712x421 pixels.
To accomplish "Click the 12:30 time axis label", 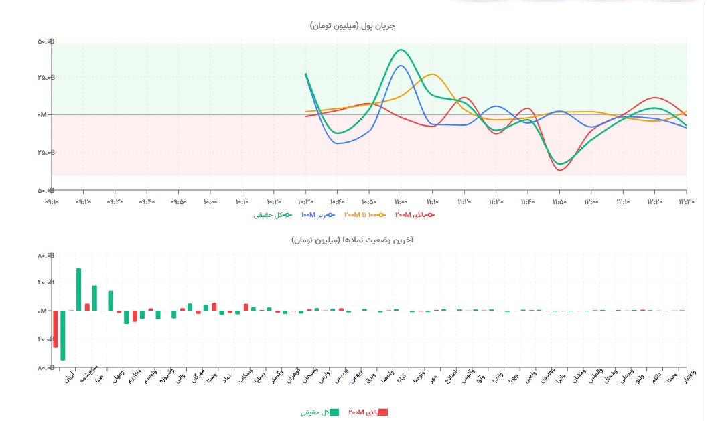I will tap(687, 202).
